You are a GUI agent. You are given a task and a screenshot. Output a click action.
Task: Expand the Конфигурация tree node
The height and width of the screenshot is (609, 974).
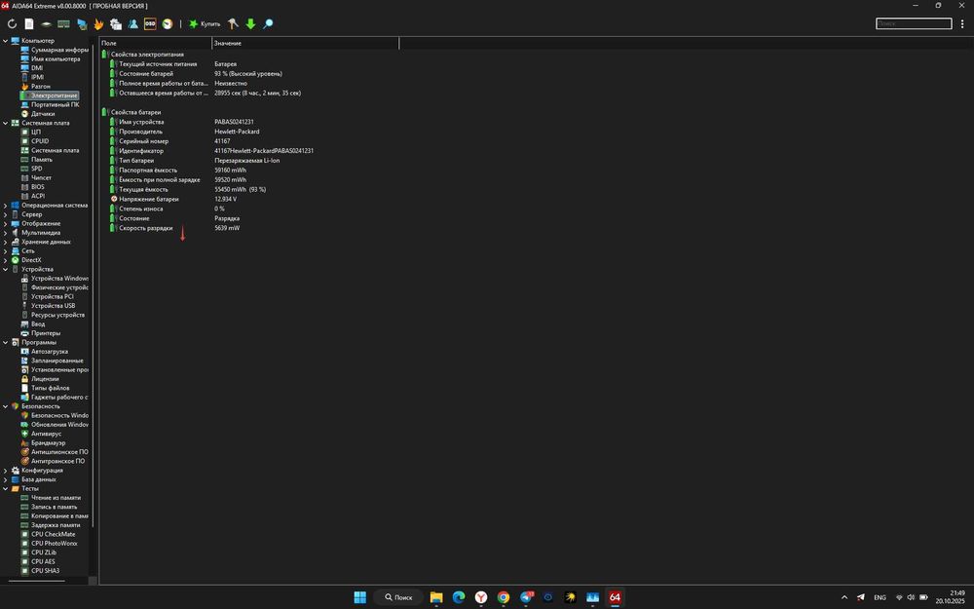tap(6, 471)
